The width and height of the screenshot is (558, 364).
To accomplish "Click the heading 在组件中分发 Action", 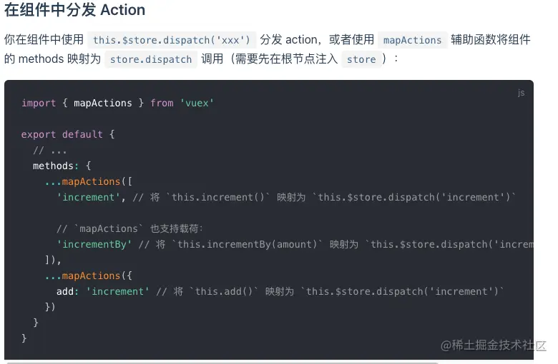I will (x=75, y=11).
